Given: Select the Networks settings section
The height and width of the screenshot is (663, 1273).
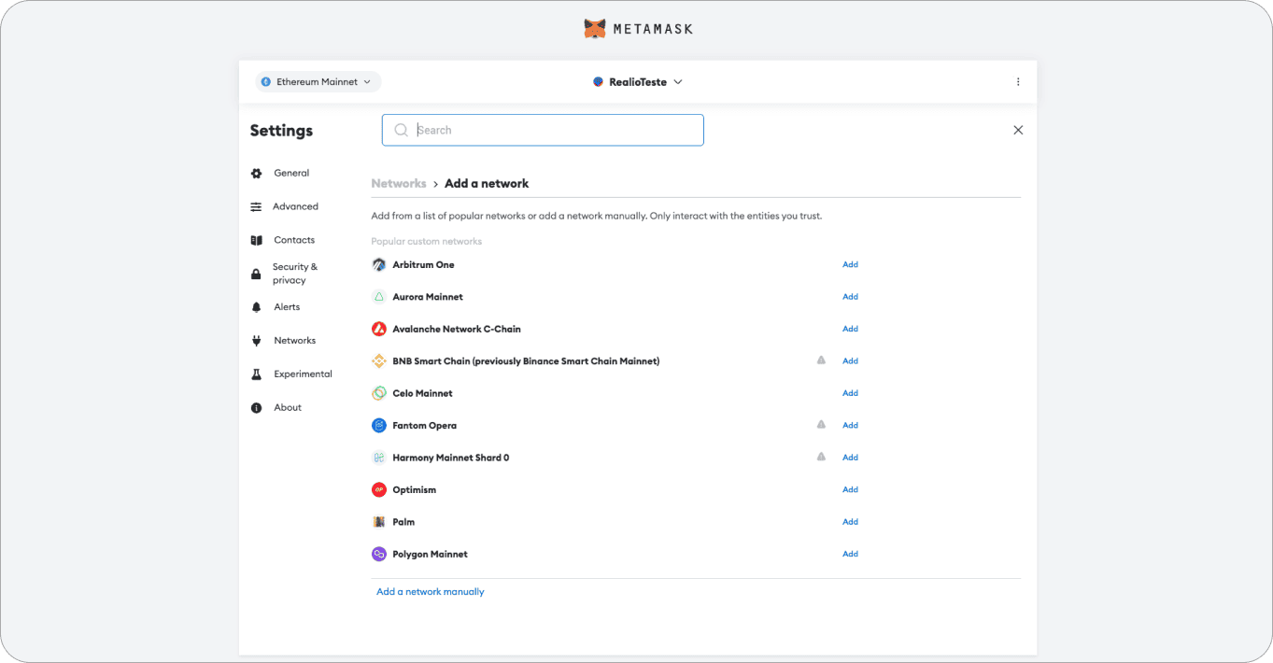Looking at the screenshot, I should point(295,341).
